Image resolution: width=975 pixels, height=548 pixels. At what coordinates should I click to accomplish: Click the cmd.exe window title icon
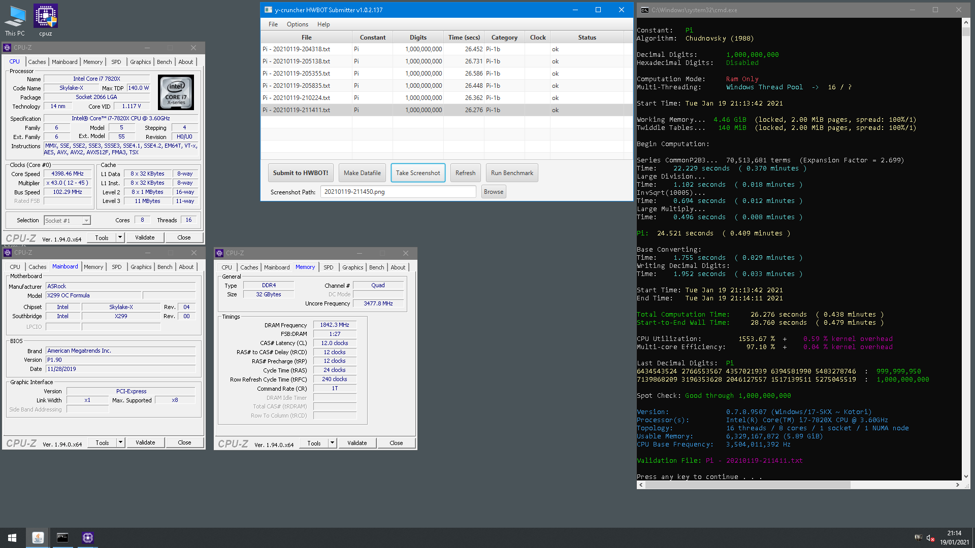[644, 10]
